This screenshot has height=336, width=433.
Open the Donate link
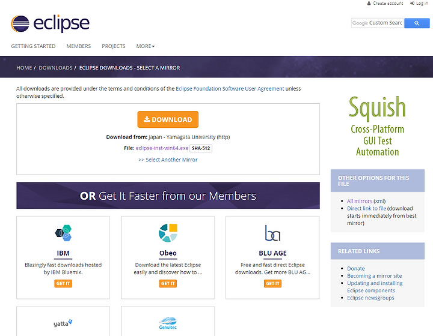point(355,269)
